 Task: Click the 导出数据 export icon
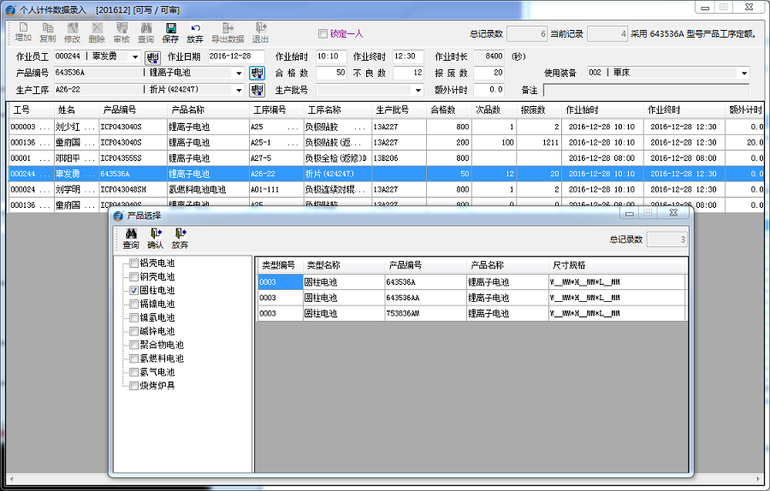(x=228, y=33)
